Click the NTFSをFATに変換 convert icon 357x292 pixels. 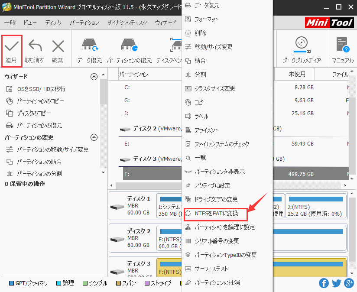188,213
